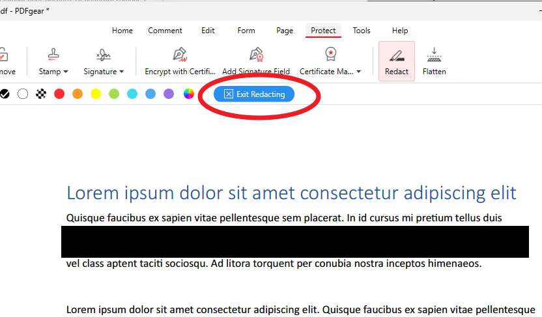Choose the orange color swatch
Viewport: 542px width, 317px height.
(x=78, y=94)
